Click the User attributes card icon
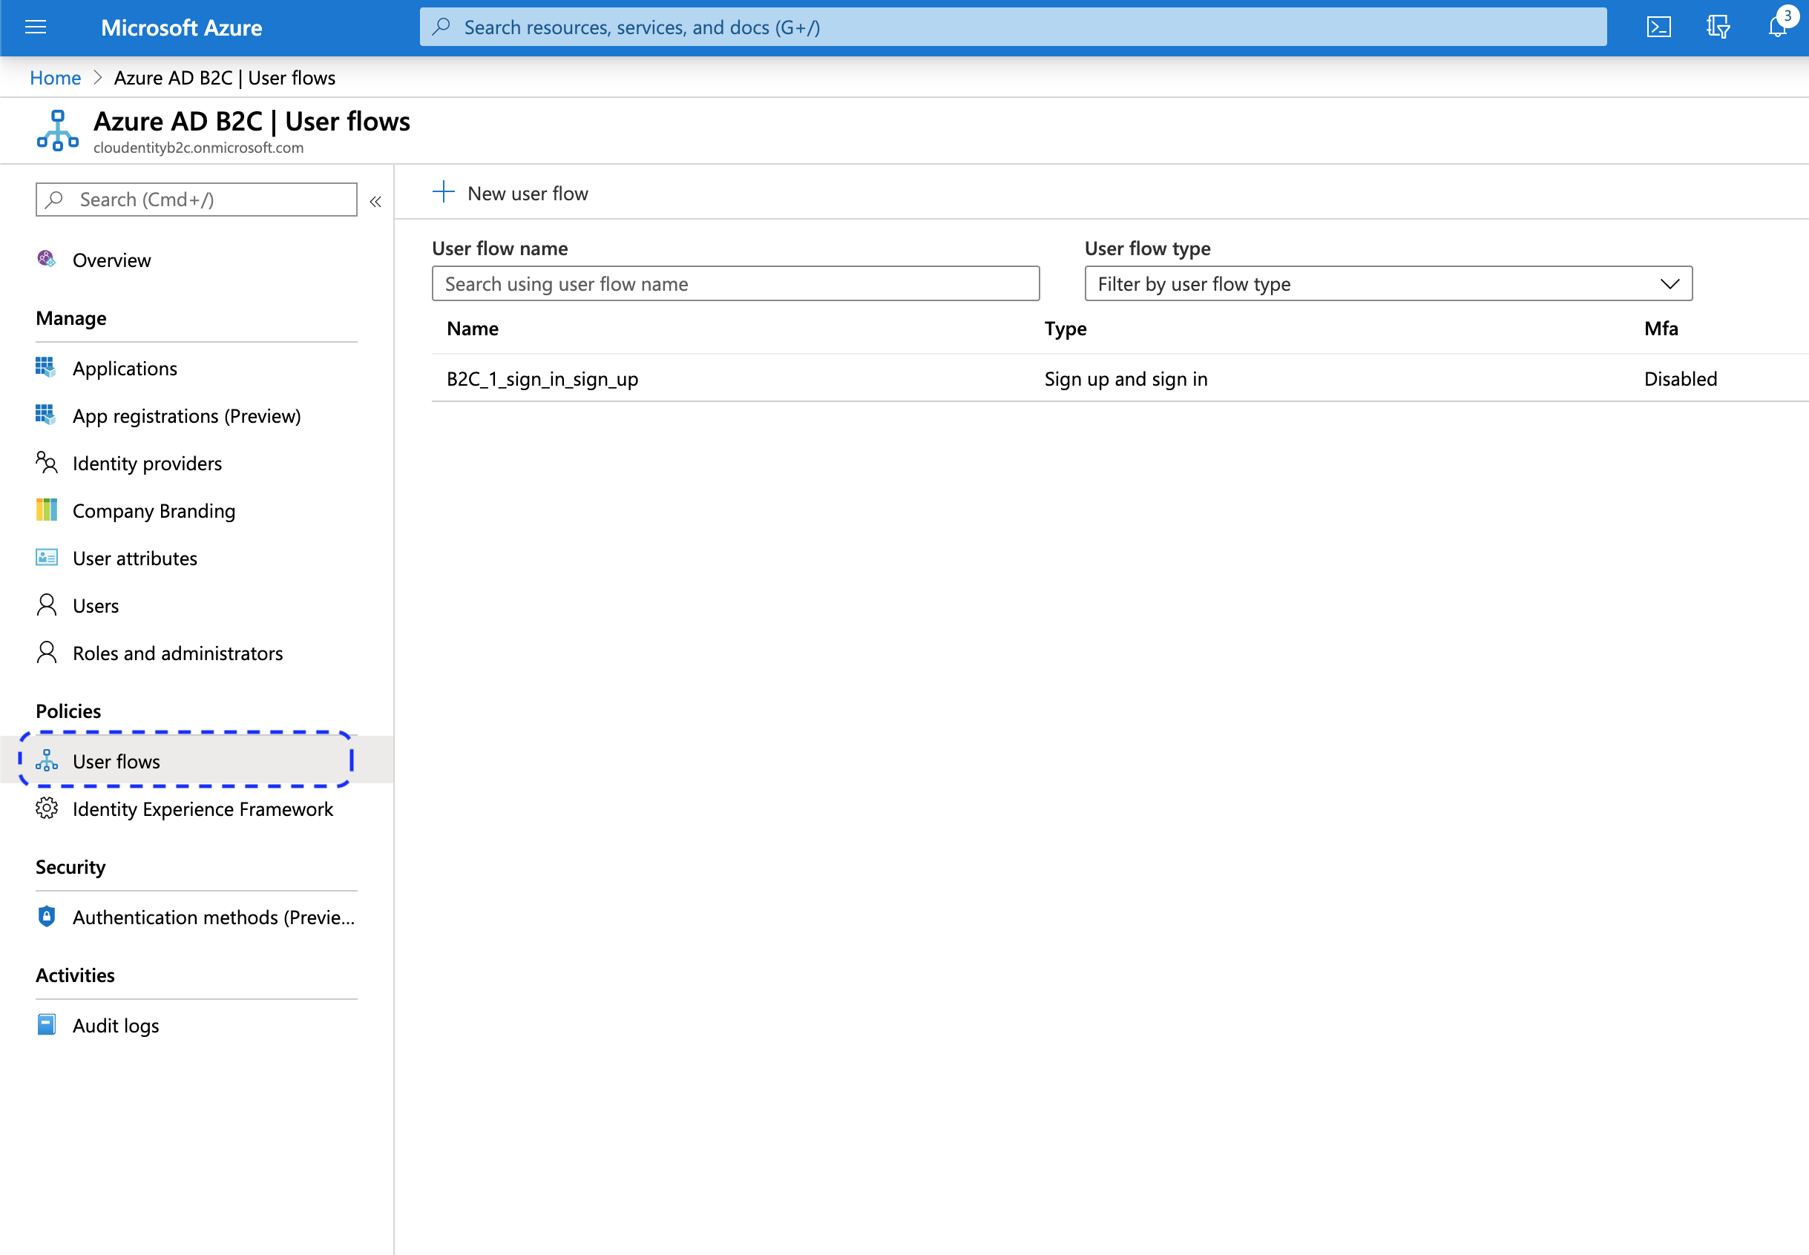 [x=47, y=558]
